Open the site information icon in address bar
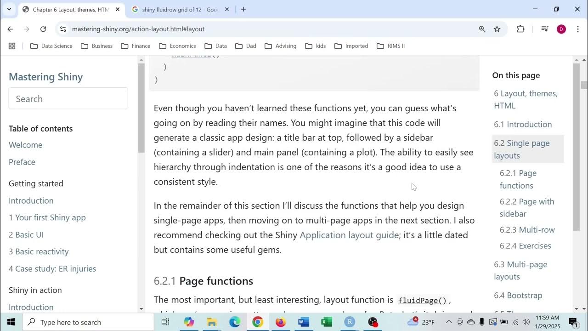 click(63, 29)
